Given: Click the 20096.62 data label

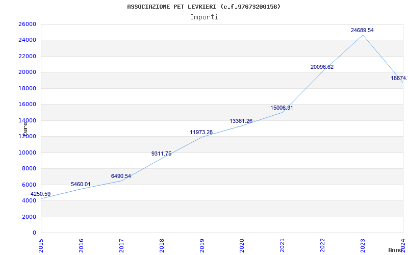Looking at the screenshot, I should pyautogui.click(x=322, y=67).
